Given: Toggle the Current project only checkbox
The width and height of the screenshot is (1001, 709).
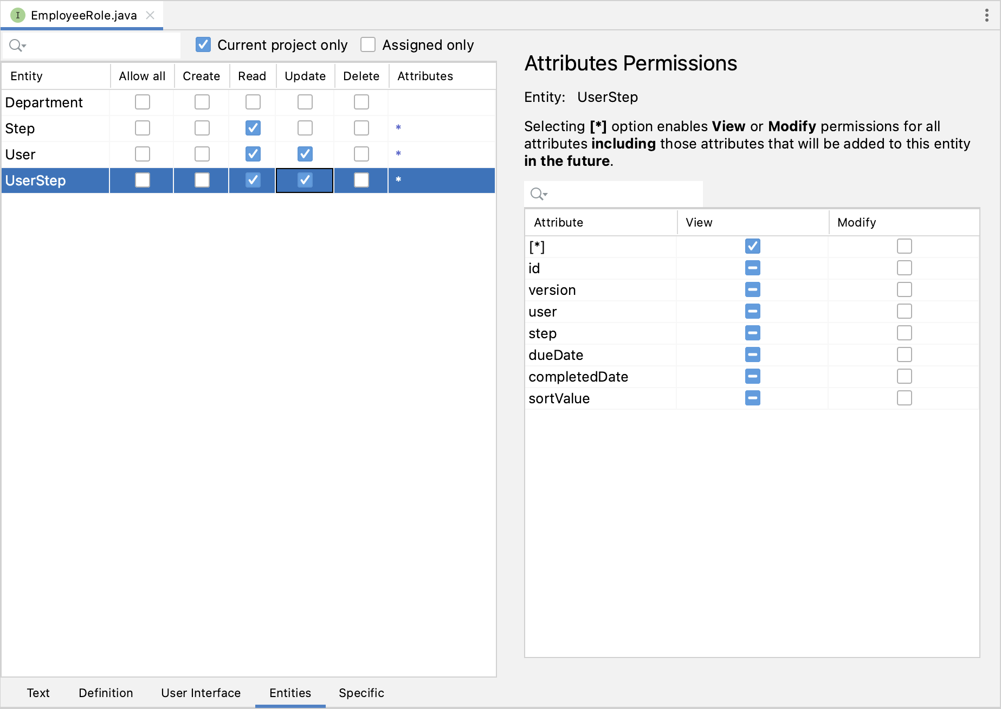Looking at the screenshot, I should (x=203, y=44).
